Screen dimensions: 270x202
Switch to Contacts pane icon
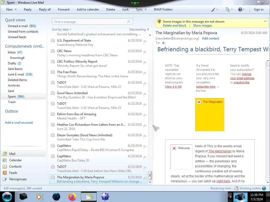click(x=5, y=166)
